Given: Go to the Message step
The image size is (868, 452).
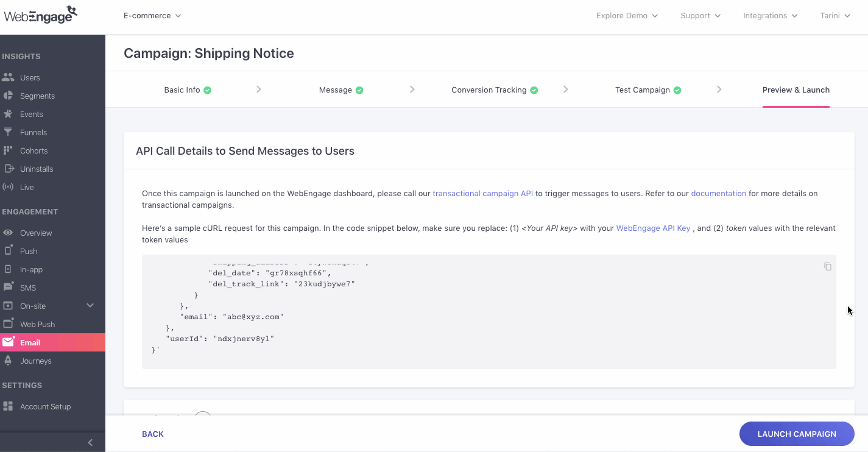Looking at the screenshot, I should (x=341, y=90).
